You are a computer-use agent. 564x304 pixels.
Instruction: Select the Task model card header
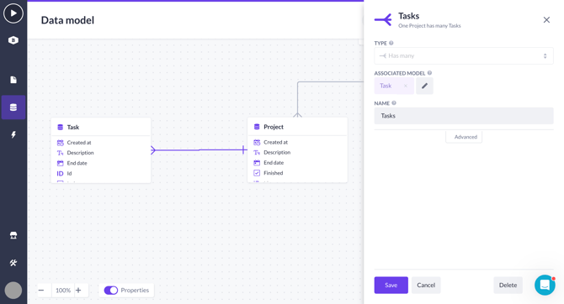point(101,127)
